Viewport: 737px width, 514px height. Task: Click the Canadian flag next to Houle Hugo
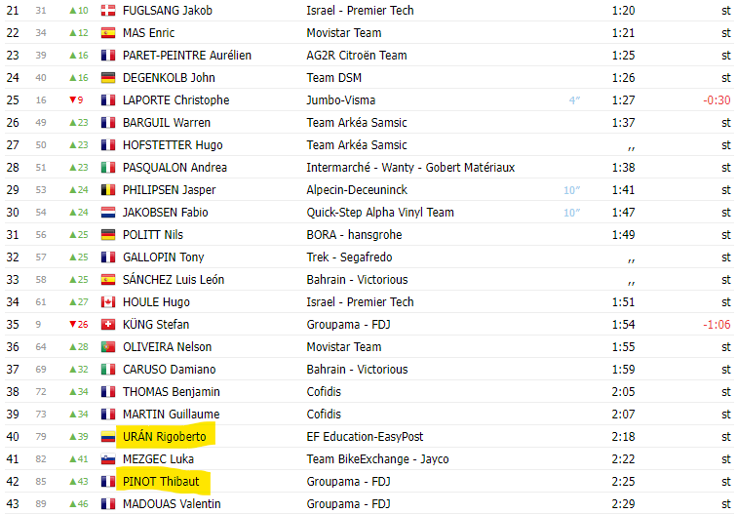108,302
